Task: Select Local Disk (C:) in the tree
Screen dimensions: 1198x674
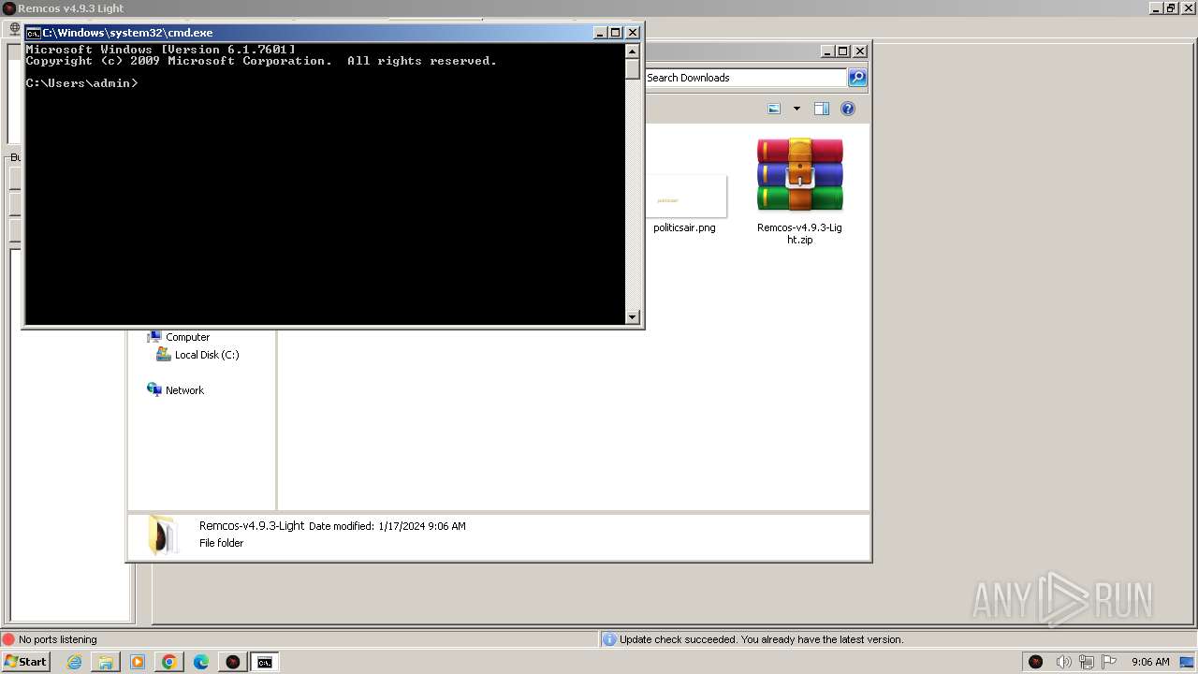Action: click(207, 355)
